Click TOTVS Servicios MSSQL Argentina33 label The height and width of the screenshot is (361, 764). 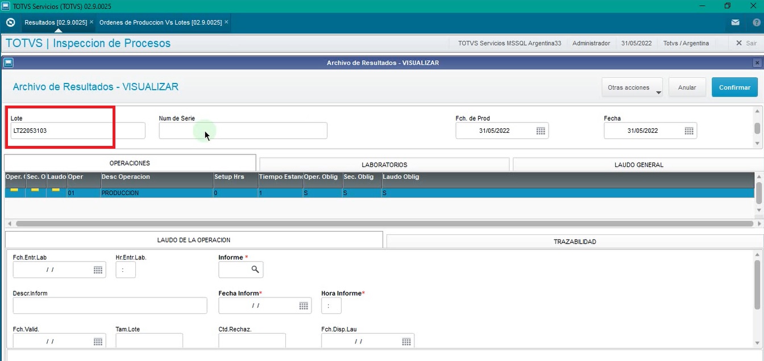pyautogui.click(x=509, y=43)
